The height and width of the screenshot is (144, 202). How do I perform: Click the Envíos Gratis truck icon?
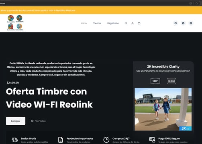point(15,140)
